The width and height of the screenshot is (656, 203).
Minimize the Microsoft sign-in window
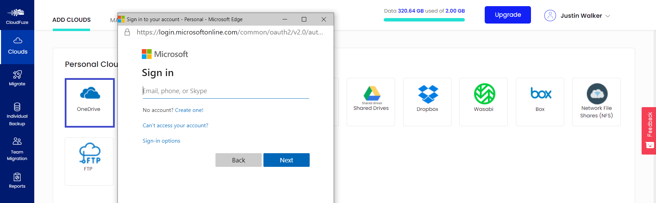coord(285,19)
